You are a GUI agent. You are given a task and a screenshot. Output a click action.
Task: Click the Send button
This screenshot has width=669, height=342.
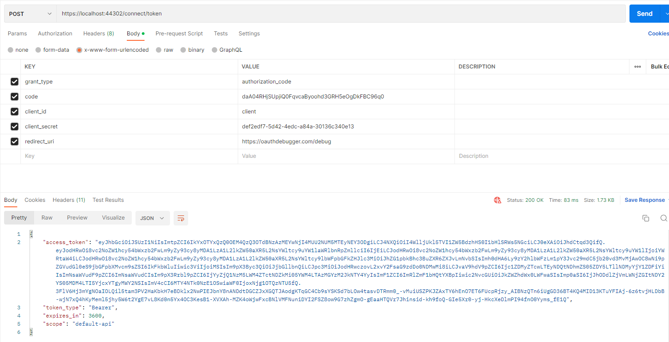tap(644, 14)
